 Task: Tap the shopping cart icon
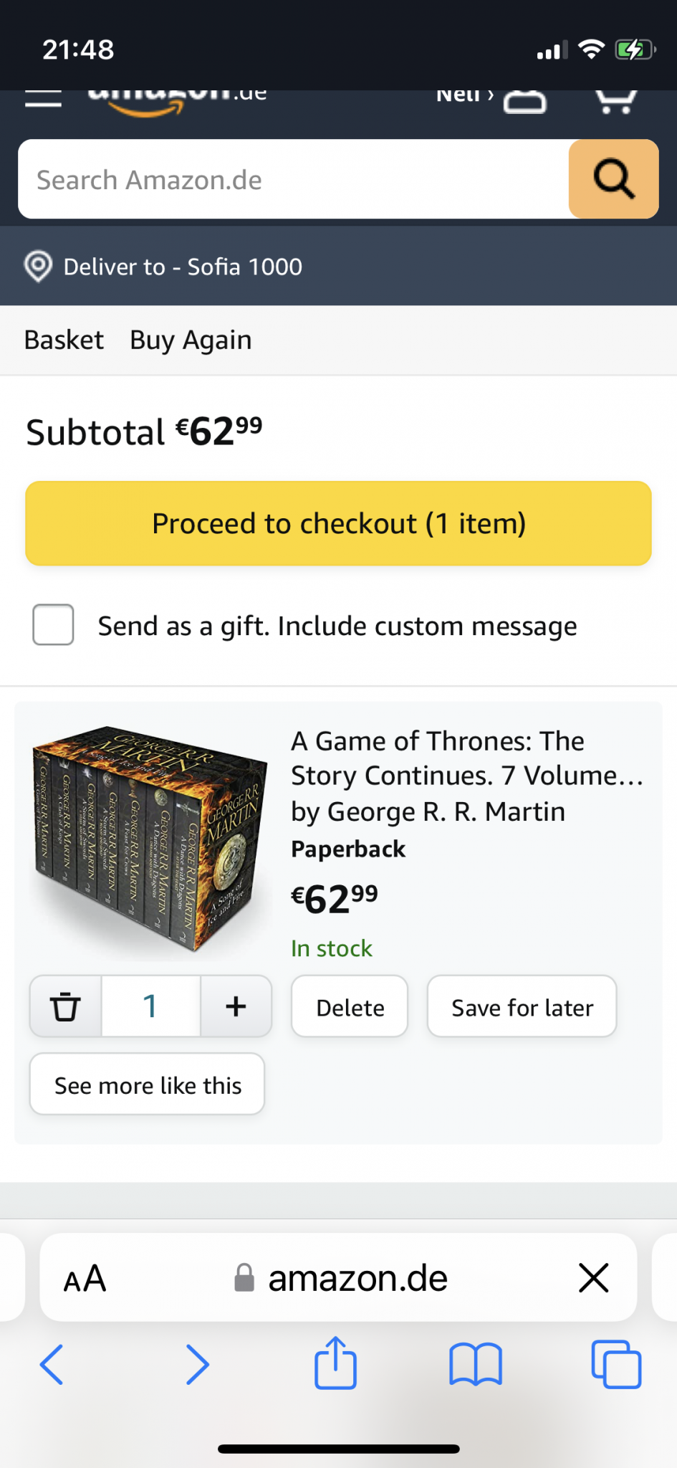pyautogui.click(x=616, y=100)
